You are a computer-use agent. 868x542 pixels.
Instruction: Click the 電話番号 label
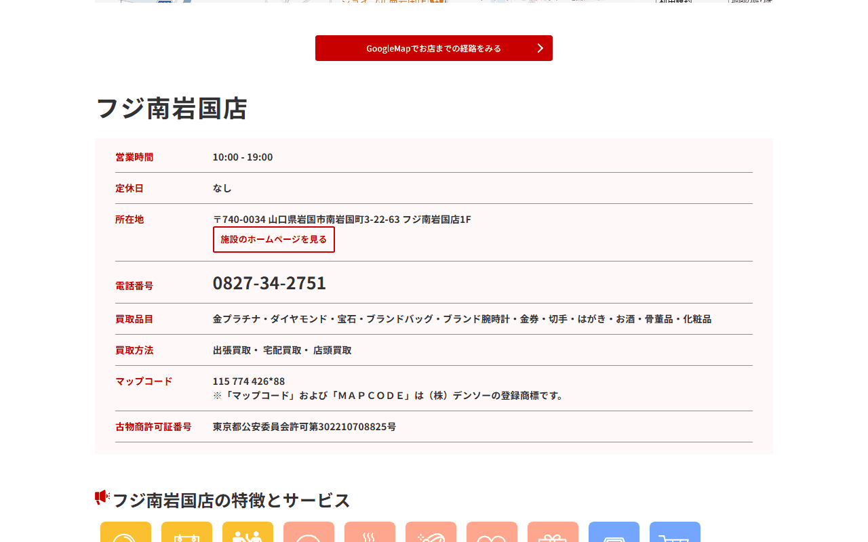point(134,286)
